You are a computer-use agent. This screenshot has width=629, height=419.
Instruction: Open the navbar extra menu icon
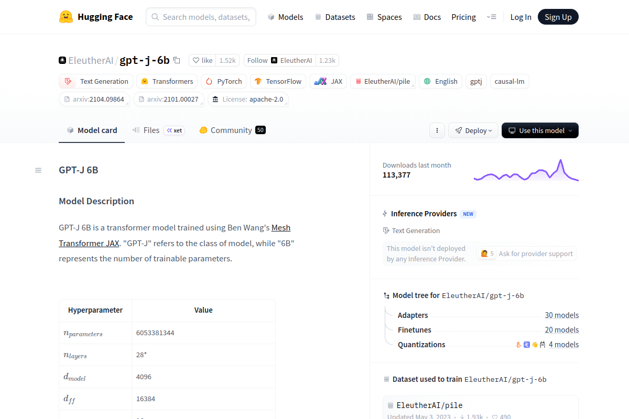tap(491, 17)
